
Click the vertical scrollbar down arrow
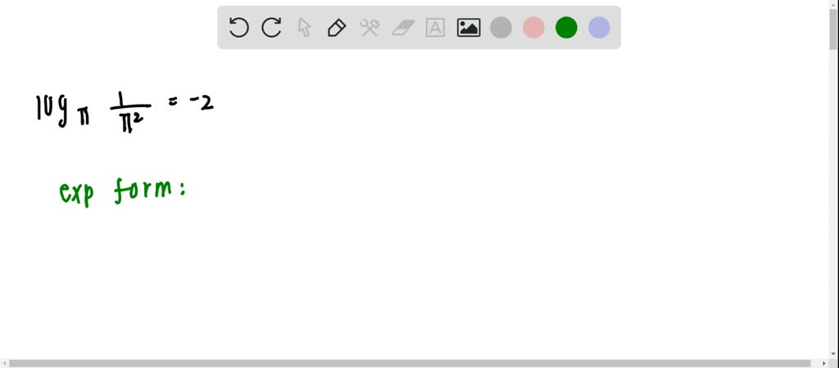click(834, 354)
